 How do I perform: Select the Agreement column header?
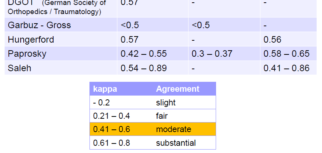click(x=177, y=89)
